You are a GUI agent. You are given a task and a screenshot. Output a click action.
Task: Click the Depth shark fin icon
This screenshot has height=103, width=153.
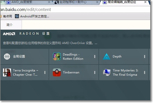(107, 56)
